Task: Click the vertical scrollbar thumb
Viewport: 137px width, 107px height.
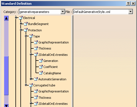Action: 6,76
